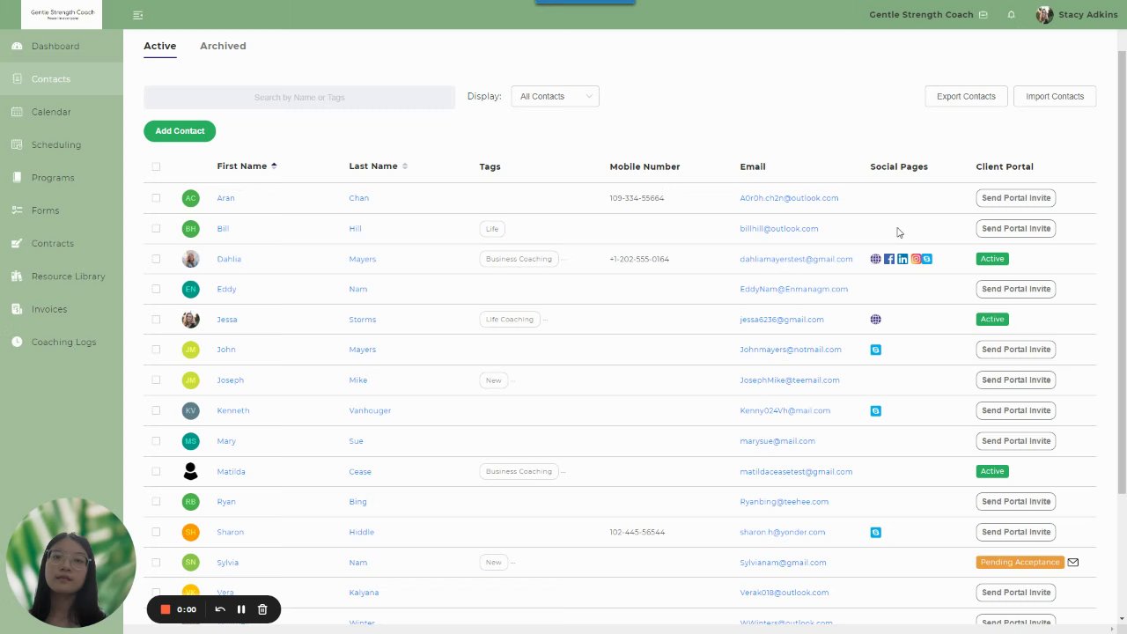
Task: Resend invite envelope icon for Sylvia Nam
Action: pos(1073,562)
